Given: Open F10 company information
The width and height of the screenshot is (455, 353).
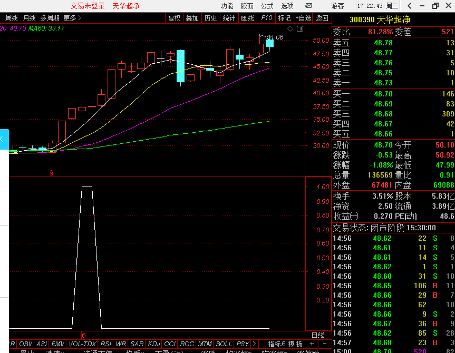Looking at the screenshot, I should tap(266, 18).
